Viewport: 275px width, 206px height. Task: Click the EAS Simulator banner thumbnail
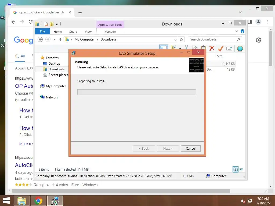coord(196,65)
